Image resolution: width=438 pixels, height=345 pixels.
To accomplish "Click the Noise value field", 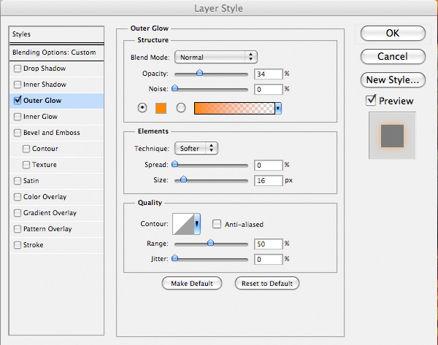I will pos(269,90).
